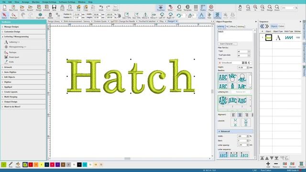Toggle TrueView display
This screenshot has width=306, height=172.
pyautogui.click(x=161, y=8)
